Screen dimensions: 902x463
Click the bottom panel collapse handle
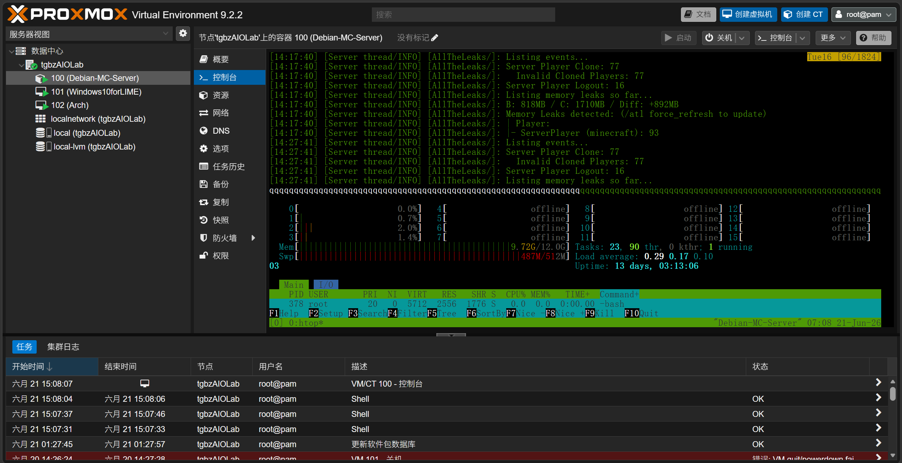[x=451, y=335]
